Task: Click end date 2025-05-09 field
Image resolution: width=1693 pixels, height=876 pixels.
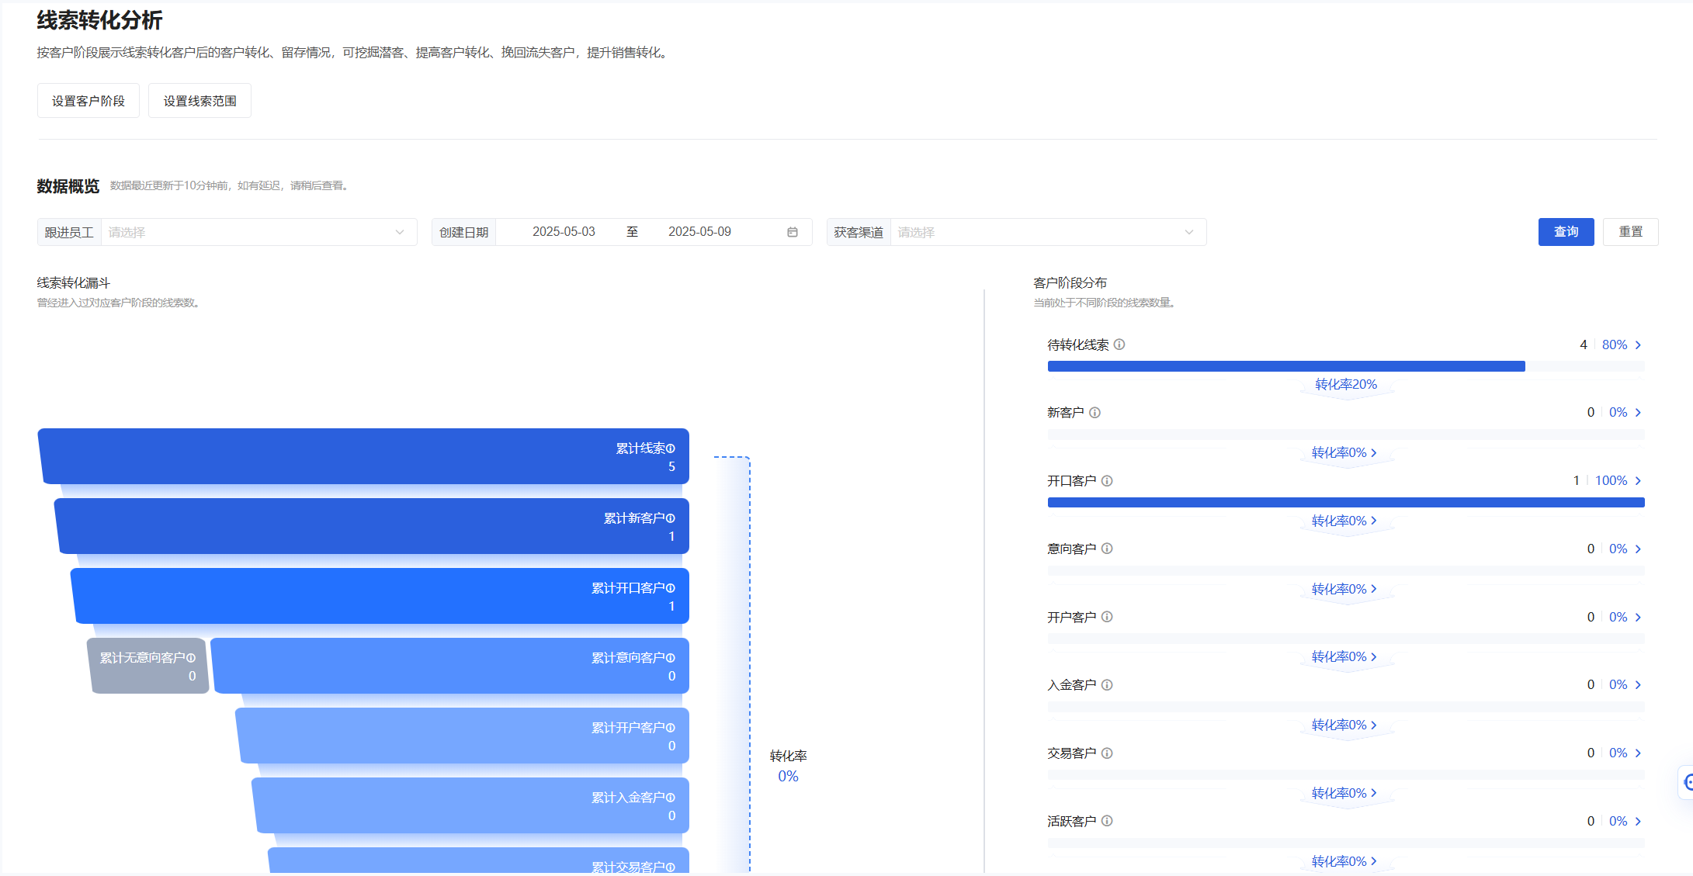Action: [x=699, y=232]
